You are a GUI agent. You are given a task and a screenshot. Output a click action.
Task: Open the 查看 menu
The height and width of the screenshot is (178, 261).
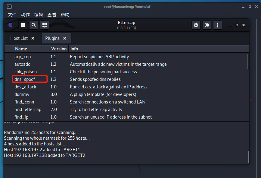coord(52,15)
